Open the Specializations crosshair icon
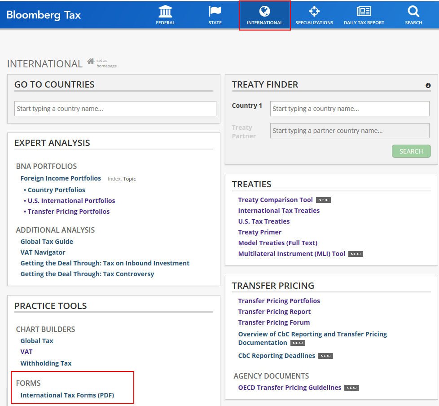The image size is (439, 406). coord(314,12)
